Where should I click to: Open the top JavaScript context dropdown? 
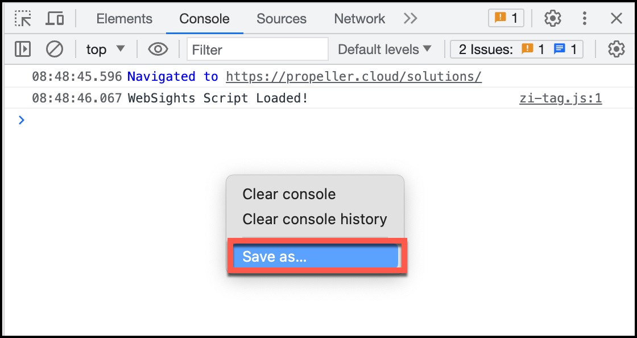[105, 49]
